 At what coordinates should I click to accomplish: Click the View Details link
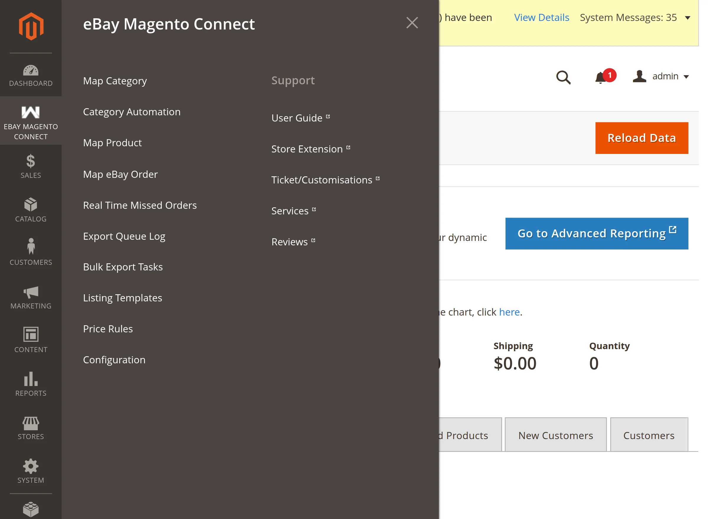pyautogui.click(x=541, y=17)
